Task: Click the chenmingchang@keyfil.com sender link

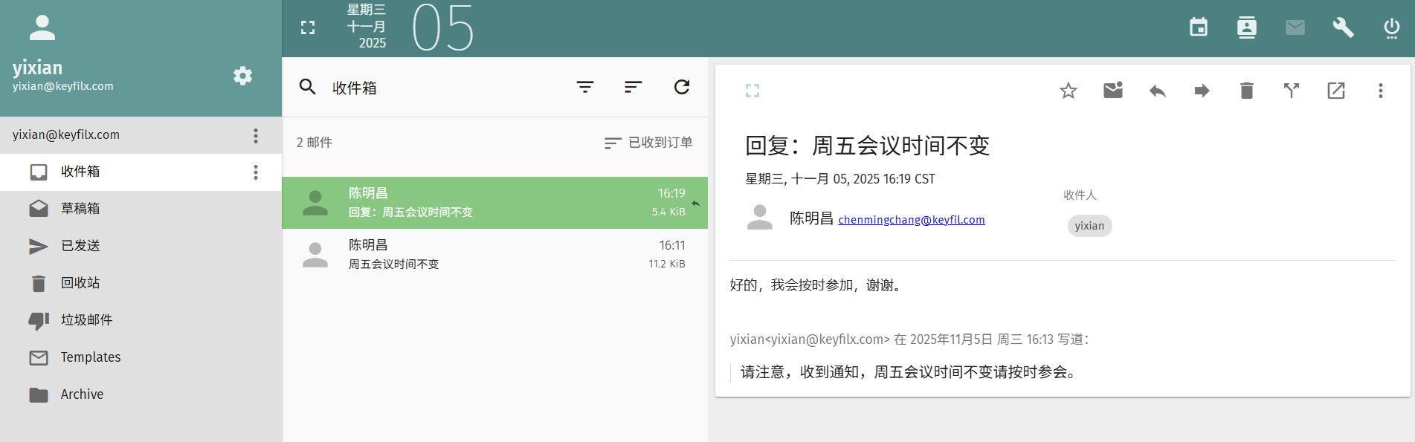Action: coord(911,220)
